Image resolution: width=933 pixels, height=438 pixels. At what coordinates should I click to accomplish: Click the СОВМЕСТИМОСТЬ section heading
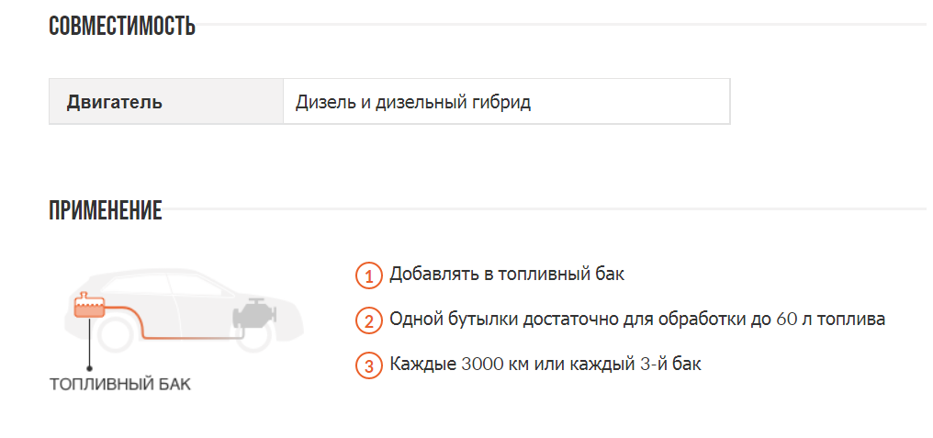[x=122, y=26]
